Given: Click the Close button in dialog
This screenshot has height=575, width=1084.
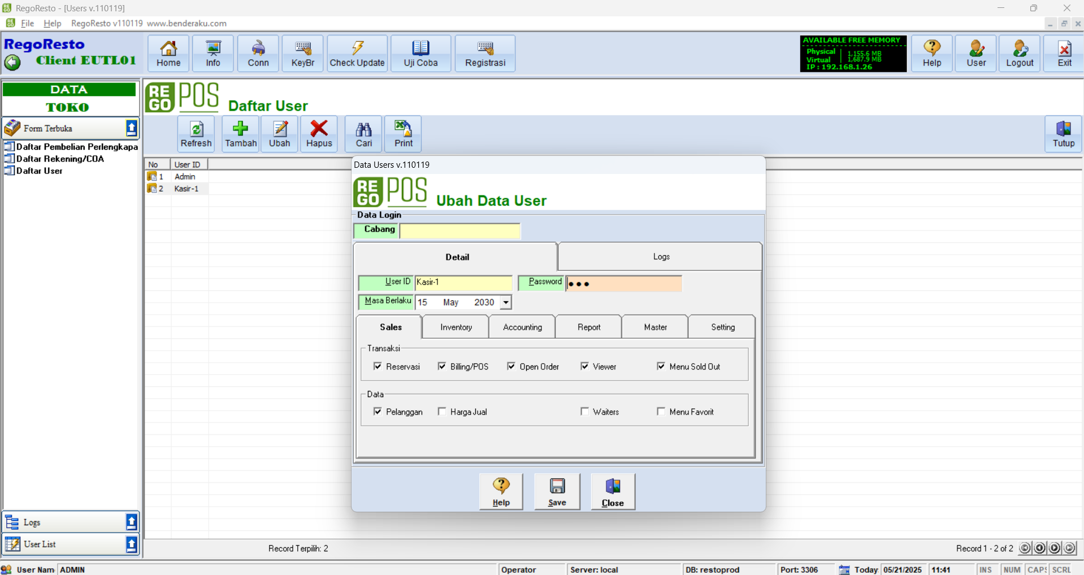Looking at the screenshot, I should pos(613,491).
